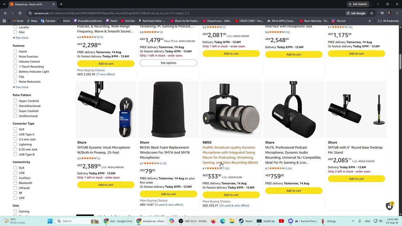402x226 pixels.
Task: Show hidden system tray icons
Action: [353, 221]
